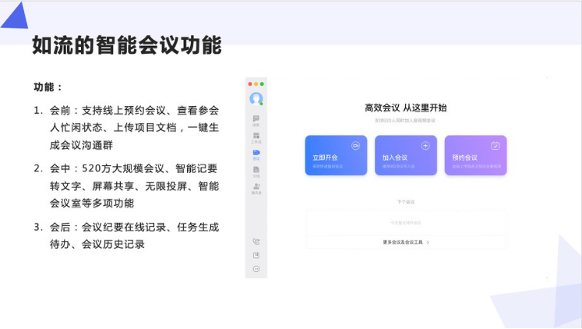Open the 文档 documents sidebar icon
582x329 pixels.
pos(256,172)
